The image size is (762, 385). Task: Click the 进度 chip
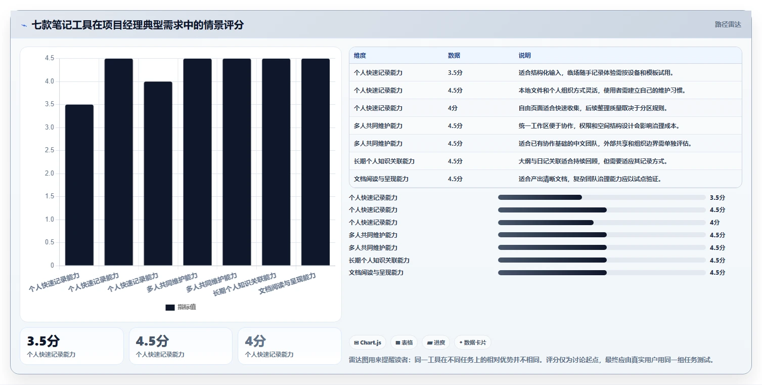(x=436, y=343)
